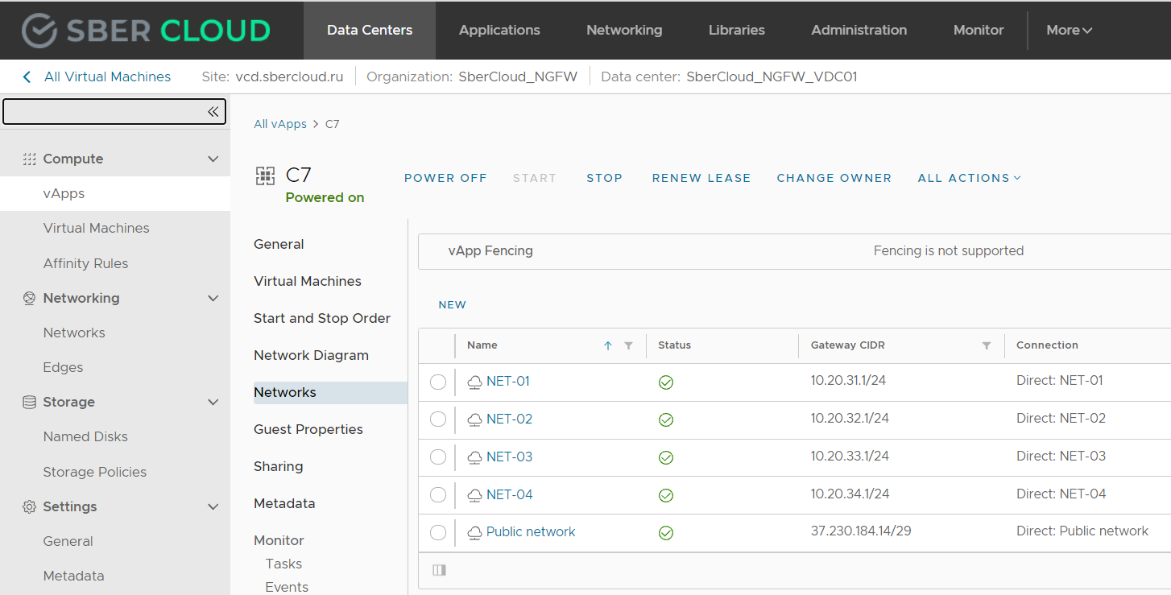Click the vApp icon next to C7 title
Viewport: 1171px width, 595px height.
pyautogui.click(x=265, y=176)
